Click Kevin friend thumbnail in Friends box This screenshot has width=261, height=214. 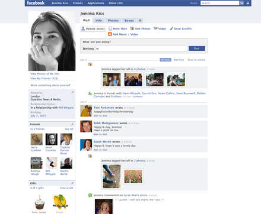(x=52, y=139)
